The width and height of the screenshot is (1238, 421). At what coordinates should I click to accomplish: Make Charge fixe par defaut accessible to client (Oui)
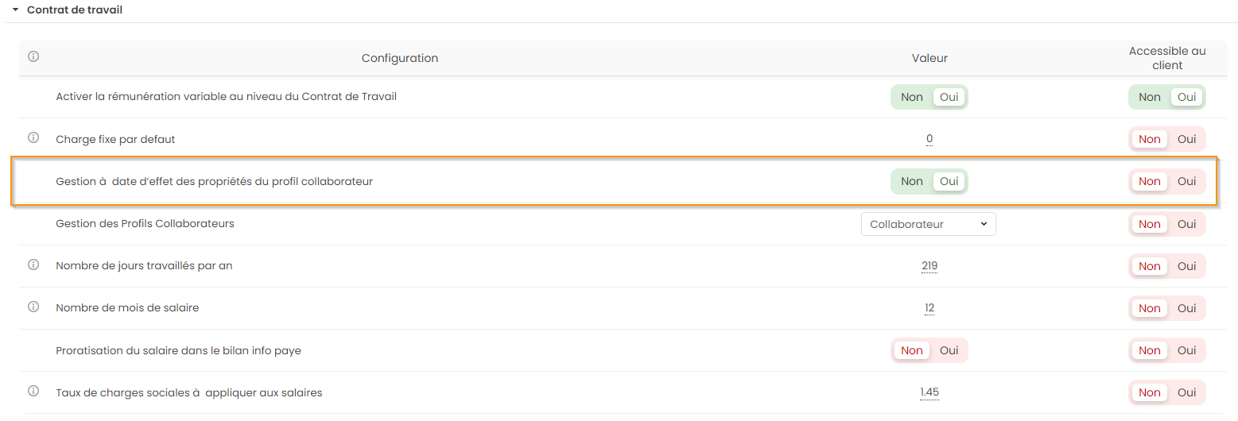click(1186, 139)
